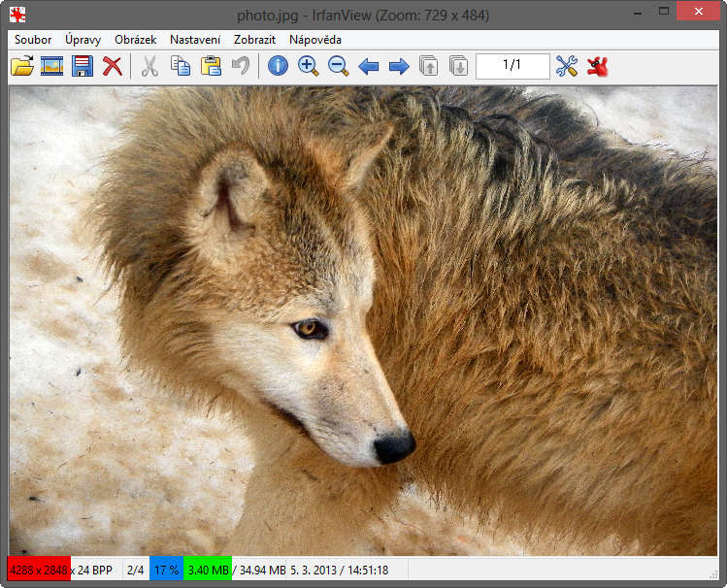Click the Cut scissors icon
The width and height of the screenshot is (727, 588).
click(149, 66)
